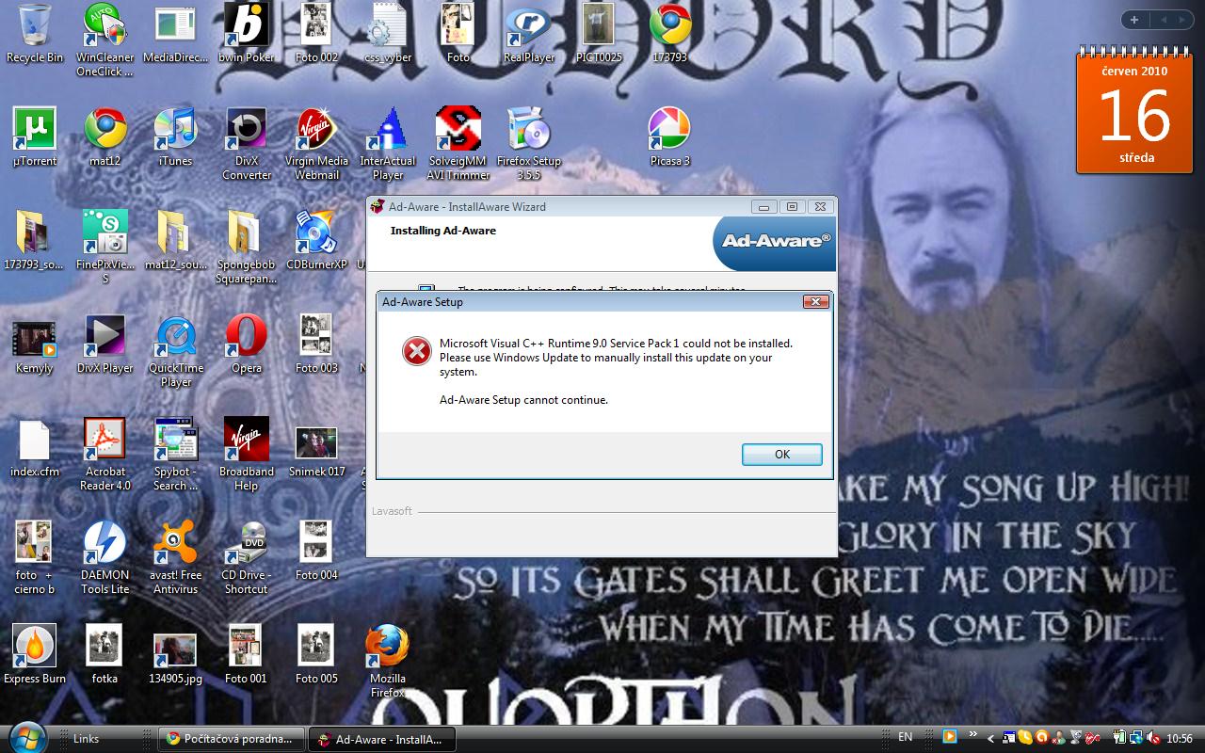Viewport: 1205px width, 753px height.
Task: Select the Foto 003 image file
Action: (316, 344)
